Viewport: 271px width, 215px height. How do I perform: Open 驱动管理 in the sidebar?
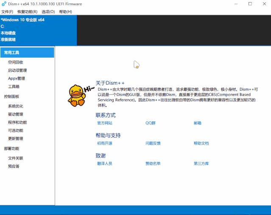pos(16,114)
